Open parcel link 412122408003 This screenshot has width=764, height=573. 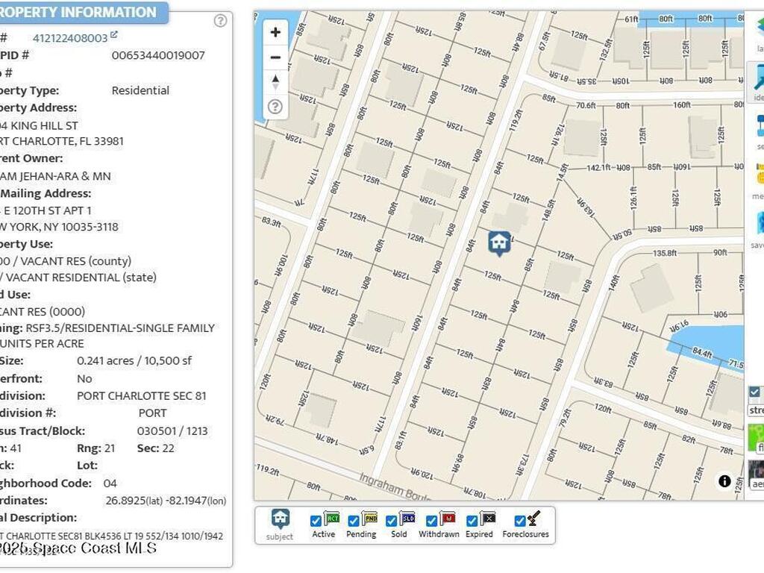(70, 38)
